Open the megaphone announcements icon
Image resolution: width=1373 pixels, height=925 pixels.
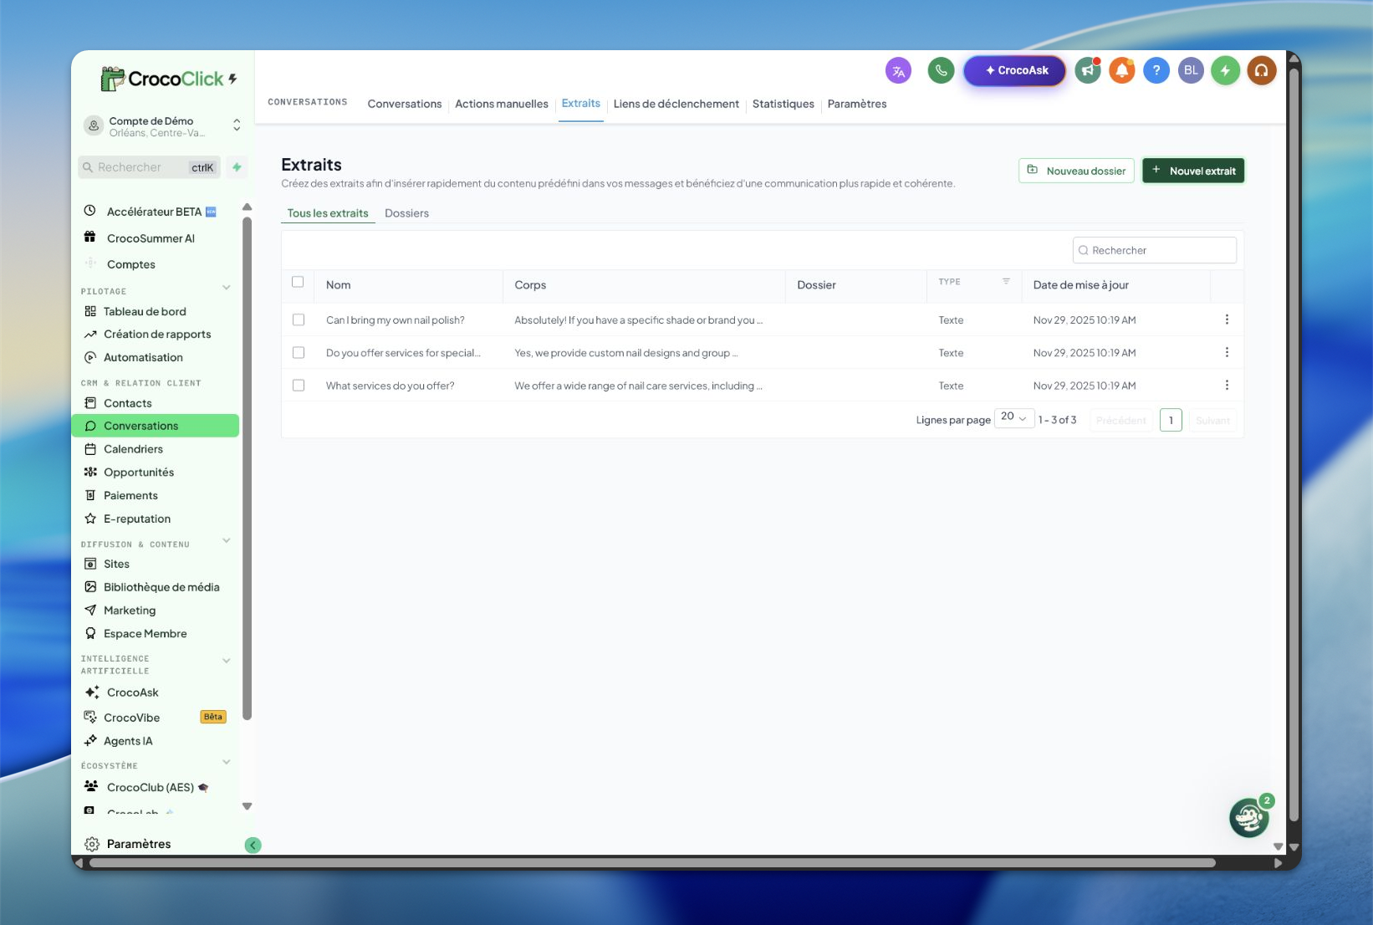tap(1087, 71)
